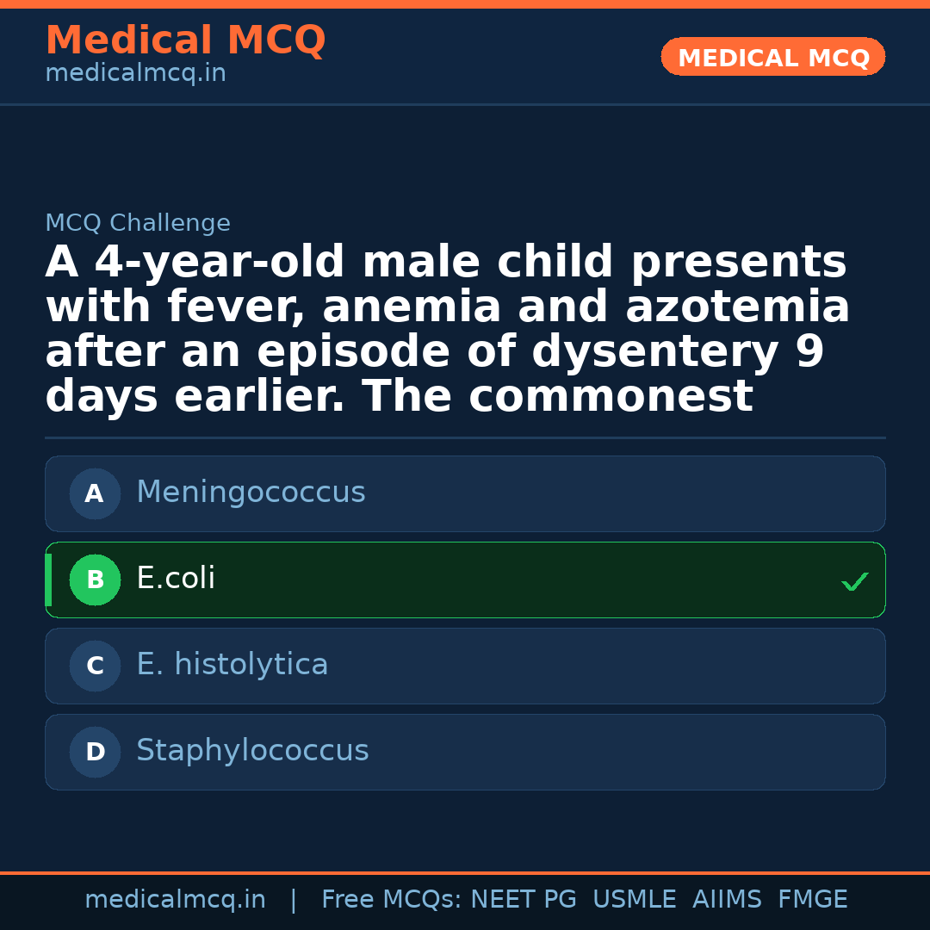Click the green checkmark on option B
Image resolution: width=930 pixels, height=930 pixels.
coord(855,580)
